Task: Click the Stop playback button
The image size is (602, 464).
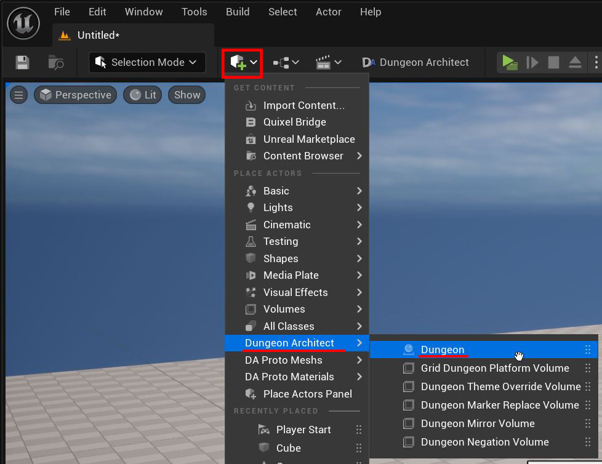Action: [x=553, y=62]
